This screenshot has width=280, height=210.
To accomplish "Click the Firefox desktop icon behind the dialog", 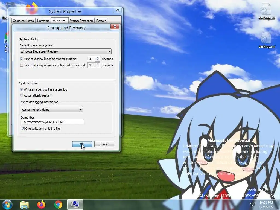I will point(32,8).
